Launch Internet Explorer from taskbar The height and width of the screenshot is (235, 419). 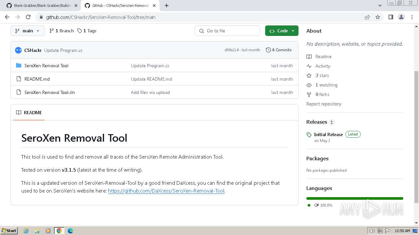[26, 231]
